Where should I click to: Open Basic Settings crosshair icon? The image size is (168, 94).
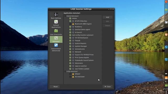coord(56,15)
